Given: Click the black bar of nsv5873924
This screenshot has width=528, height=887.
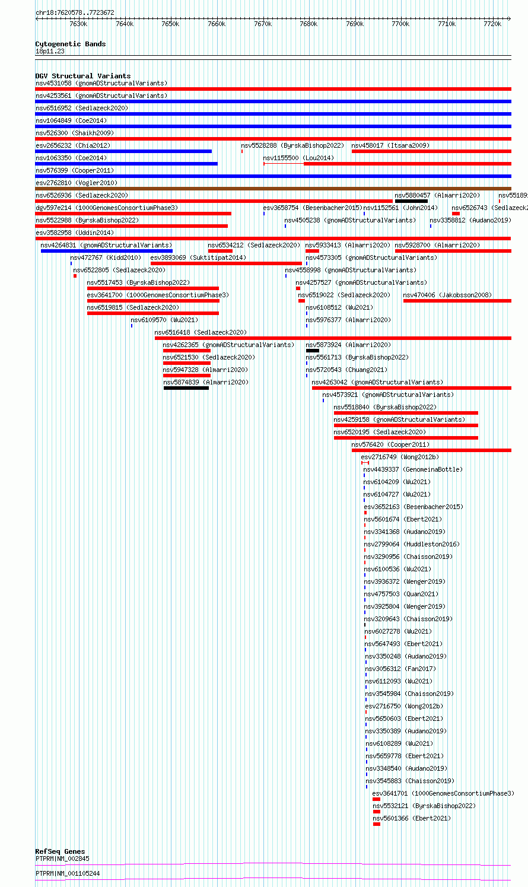Looking at the screenshot, I should [x=313, y=351].
